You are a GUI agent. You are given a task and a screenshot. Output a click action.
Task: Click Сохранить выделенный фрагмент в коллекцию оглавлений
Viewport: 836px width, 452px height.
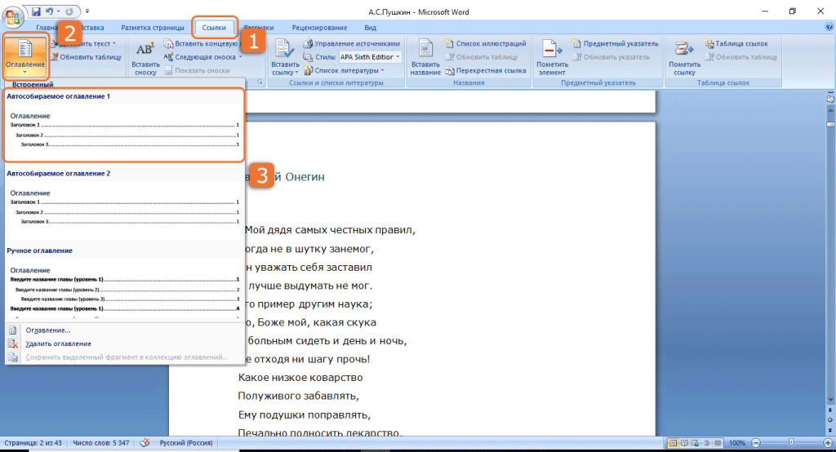pos(125,357)
